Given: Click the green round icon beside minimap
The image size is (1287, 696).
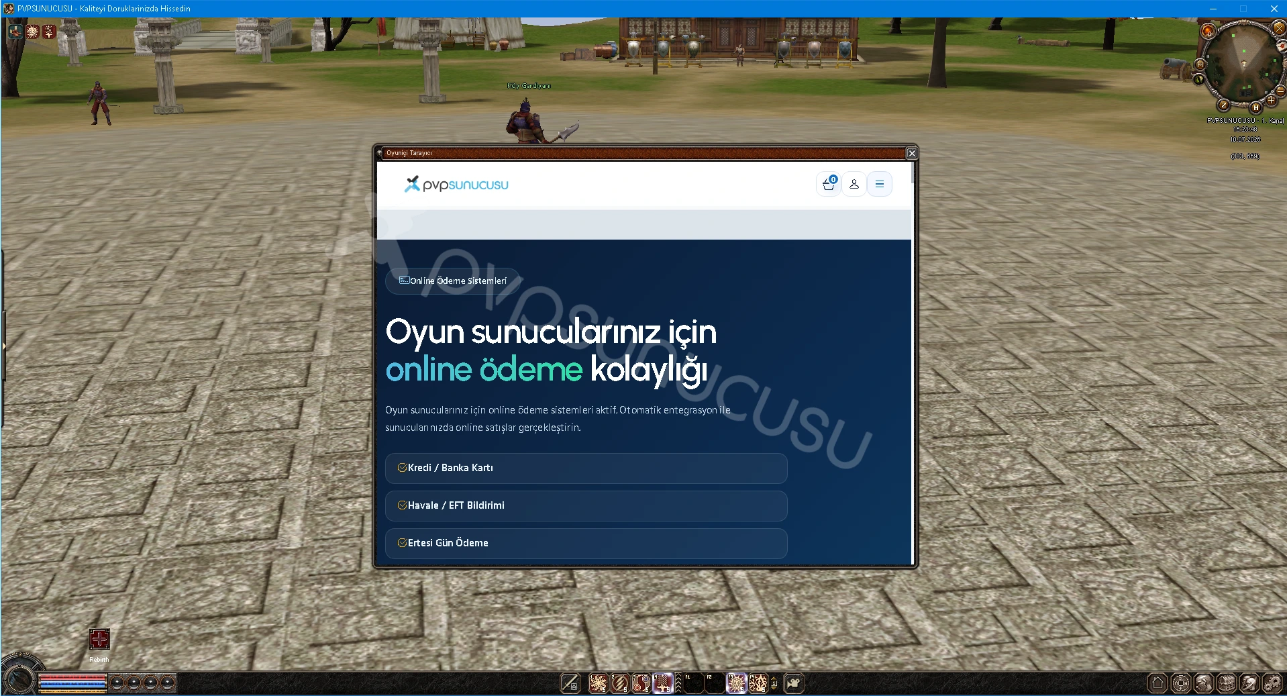Looking at the screenshot, I should (1198, 79).
